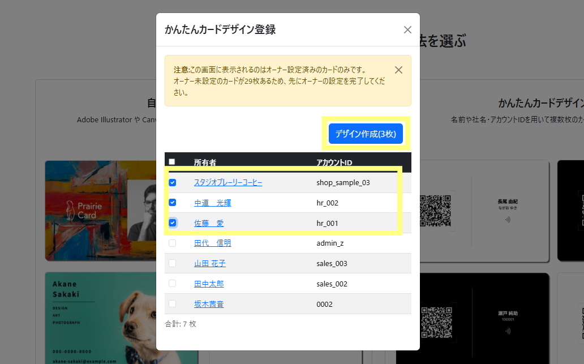Toggle the select-all checkbox in table header

[x=171, y=162]
